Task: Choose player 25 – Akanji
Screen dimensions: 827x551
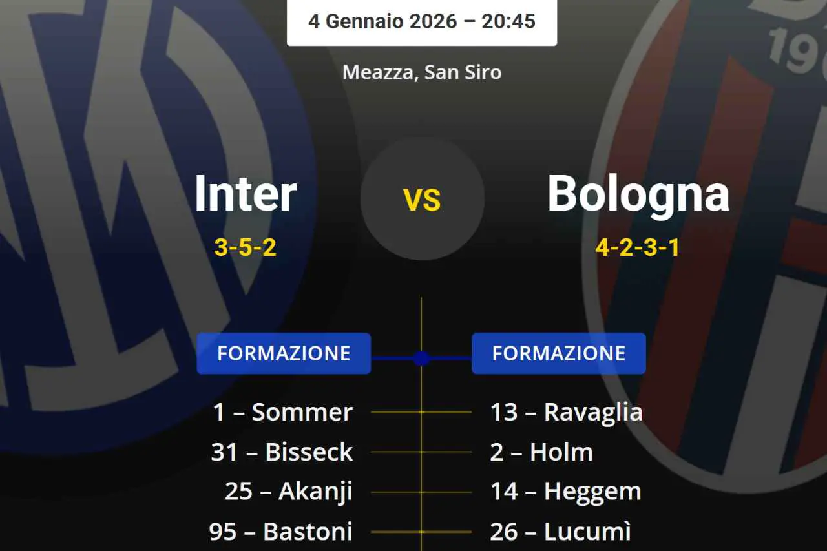Action: 289,492
